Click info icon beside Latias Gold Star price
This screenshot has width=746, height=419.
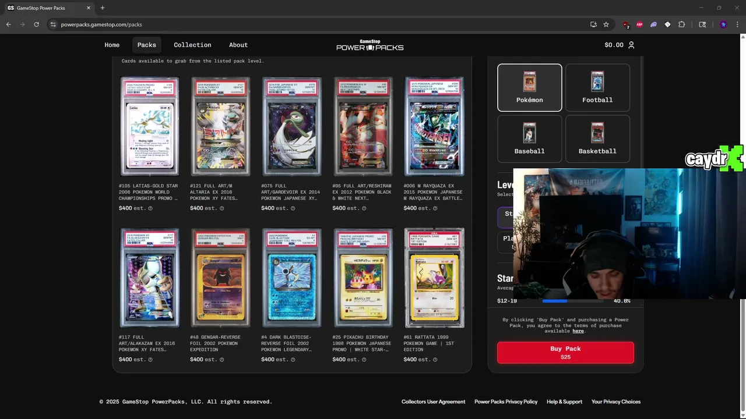click(150, 208)
